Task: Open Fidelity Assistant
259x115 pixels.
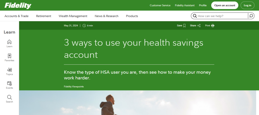Action: pyautogui.click(x=185, y=5)
